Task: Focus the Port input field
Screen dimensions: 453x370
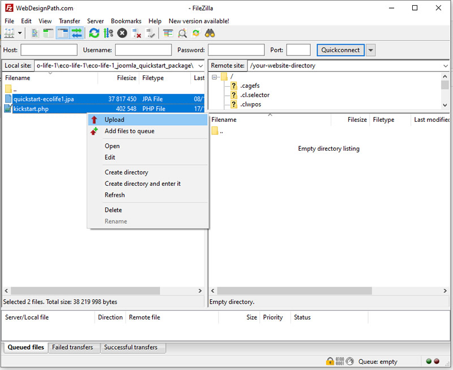Action: pyautogui.click(x=298, y=50)
